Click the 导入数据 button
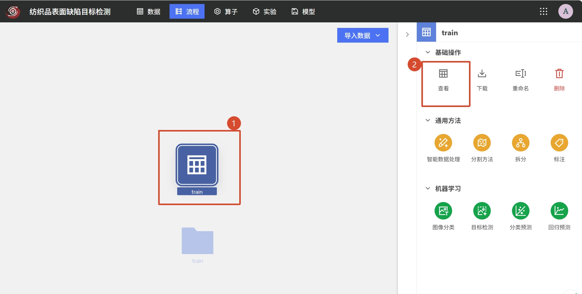 [363, 35]
